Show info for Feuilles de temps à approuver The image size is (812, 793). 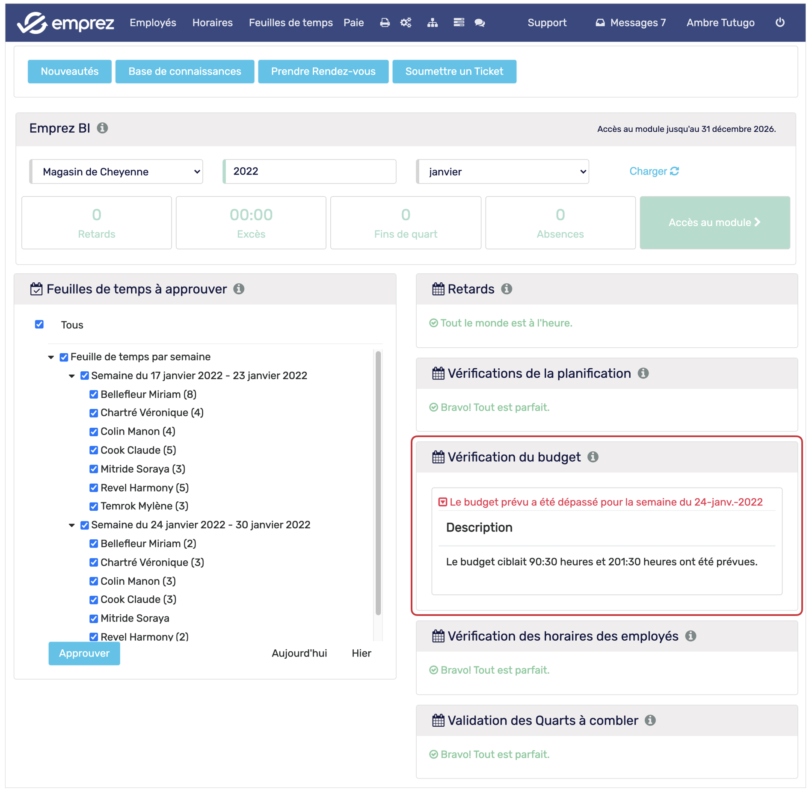[x=239, y=289]
